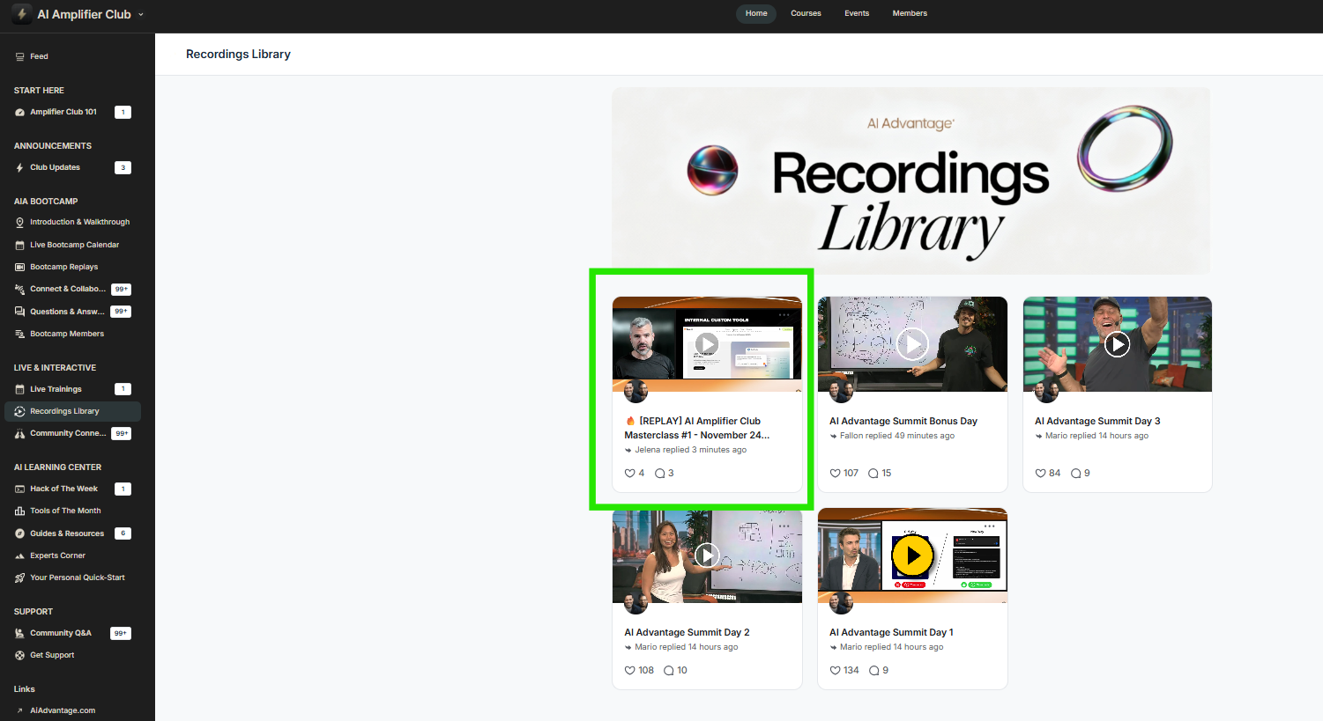Open the Bootcamp Replays space

72,267
